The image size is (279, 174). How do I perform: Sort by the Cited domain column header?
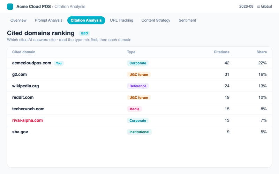[24, 52]
